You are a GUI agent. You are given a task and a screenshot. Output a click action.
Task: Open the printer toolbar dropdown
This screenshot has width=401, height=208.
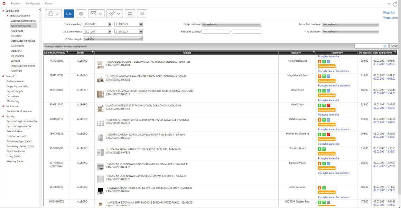54,13
